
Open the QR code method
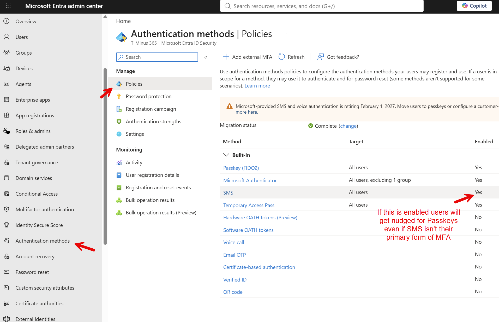click(233, 292)
